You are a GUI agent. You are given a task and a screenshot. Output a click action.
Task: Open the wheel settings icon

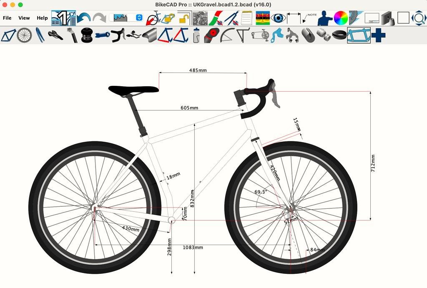24,35
